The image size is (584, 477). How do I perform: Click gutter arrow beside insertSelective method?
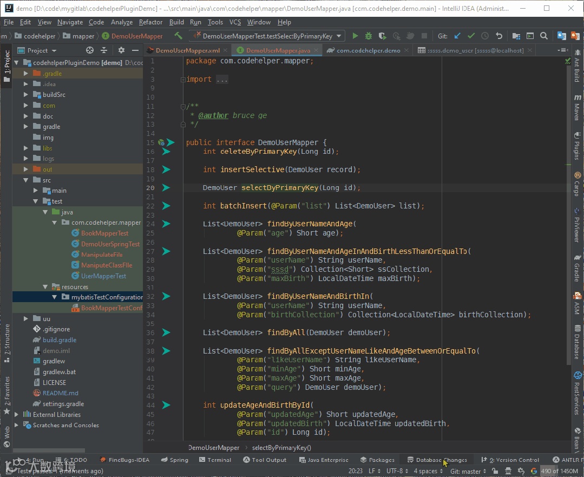[166, 169]
